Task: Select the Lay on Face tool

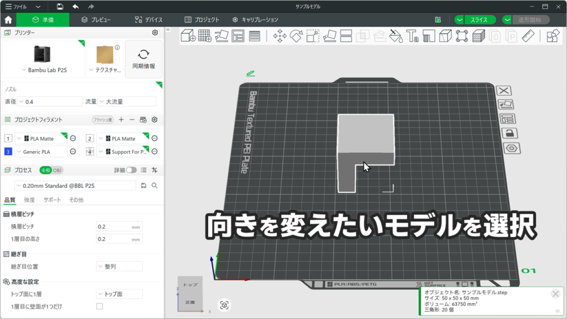Action: tap(329, 37)
